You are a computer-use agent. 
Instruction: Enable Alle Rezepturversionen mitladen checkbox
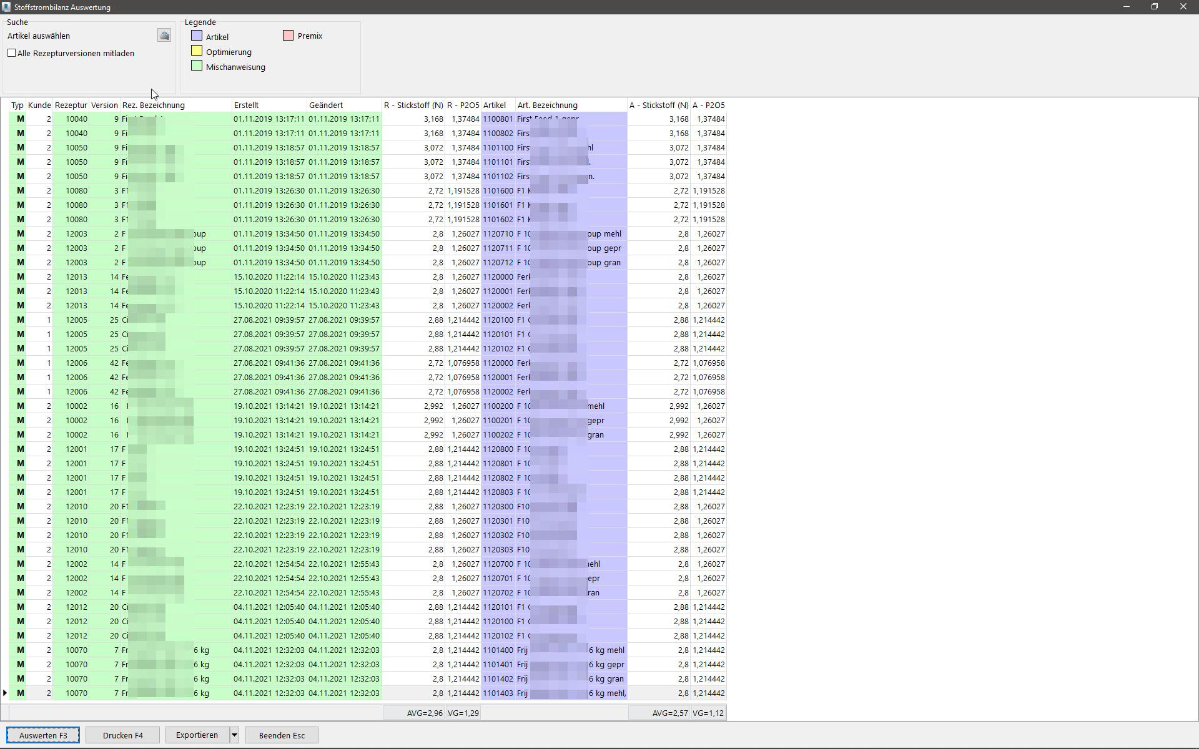pyautogui.click(x=12, y=53)
